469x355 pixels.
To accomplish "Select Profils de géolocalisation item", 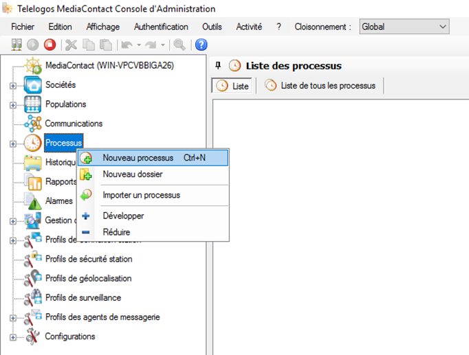I will (x=88, y=278).
